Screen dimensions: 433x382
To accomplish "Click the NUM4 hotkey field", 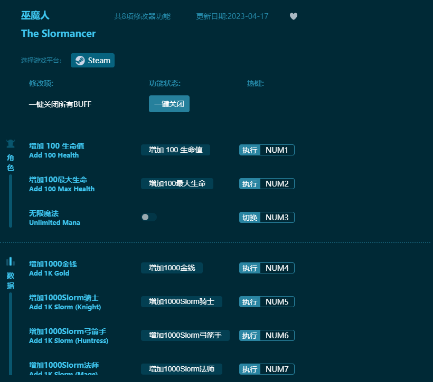I will click(x=277, y=268).
